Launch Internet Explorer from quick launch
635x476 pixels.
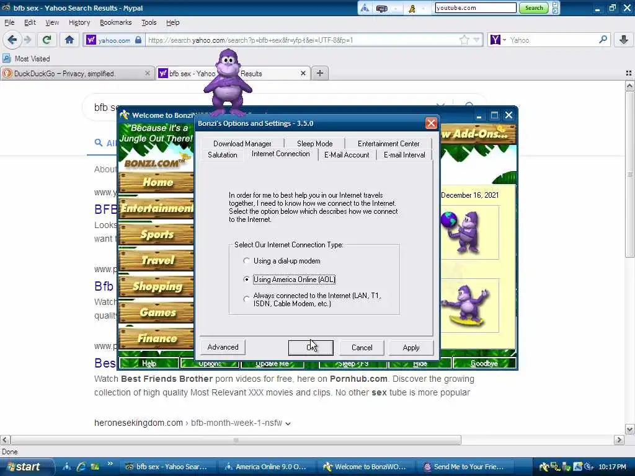point(81,467)
